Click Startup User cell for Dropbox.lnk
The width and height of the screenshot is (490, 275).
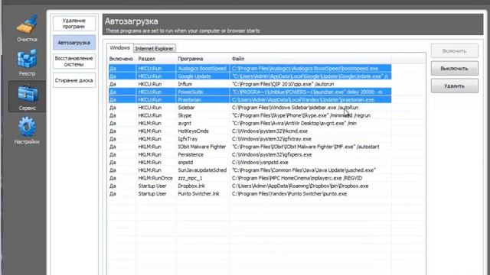coord(152,186)
